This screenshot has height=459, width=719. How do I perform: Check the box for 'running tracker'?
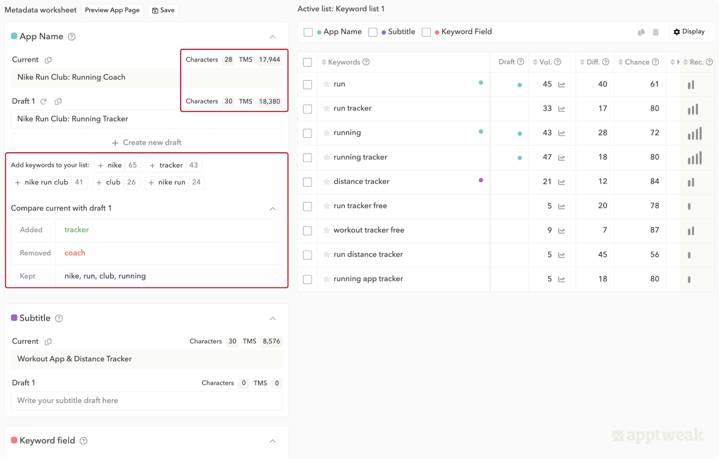[x=308, y=158]
